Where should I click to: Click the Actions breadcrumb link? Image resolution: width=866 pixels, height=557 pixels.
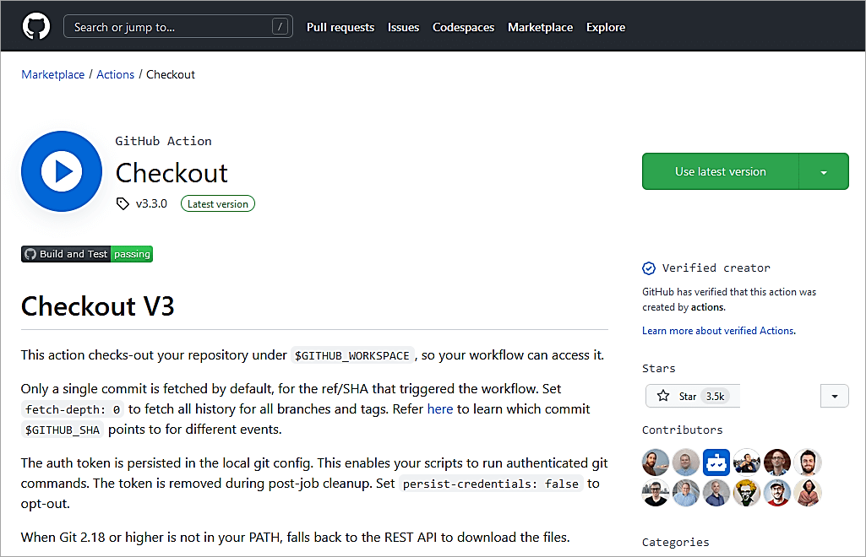[116, 74]
